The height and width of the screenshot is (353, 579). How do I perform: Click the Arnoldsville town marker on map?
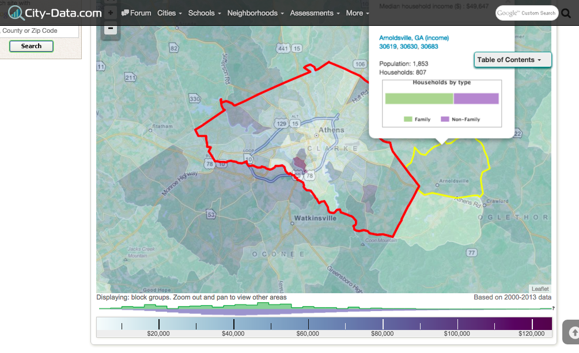437,185
